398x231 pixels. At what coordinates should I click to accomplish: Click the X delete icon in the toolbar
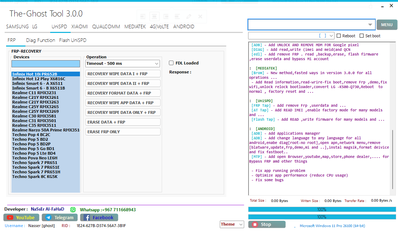pos(200,16)
